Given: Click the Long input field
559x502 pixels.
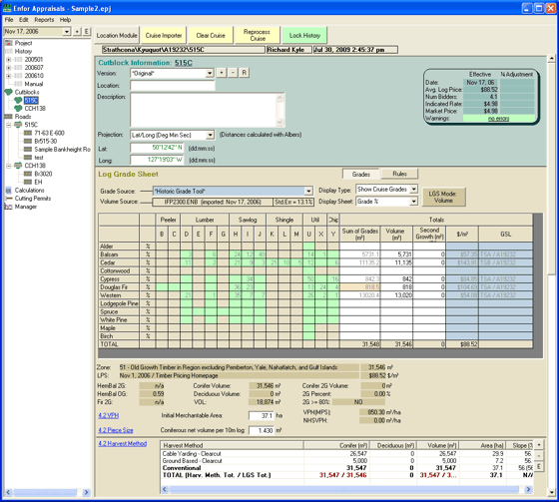Looking at the screenshot, I should click(x=157, y=160).
